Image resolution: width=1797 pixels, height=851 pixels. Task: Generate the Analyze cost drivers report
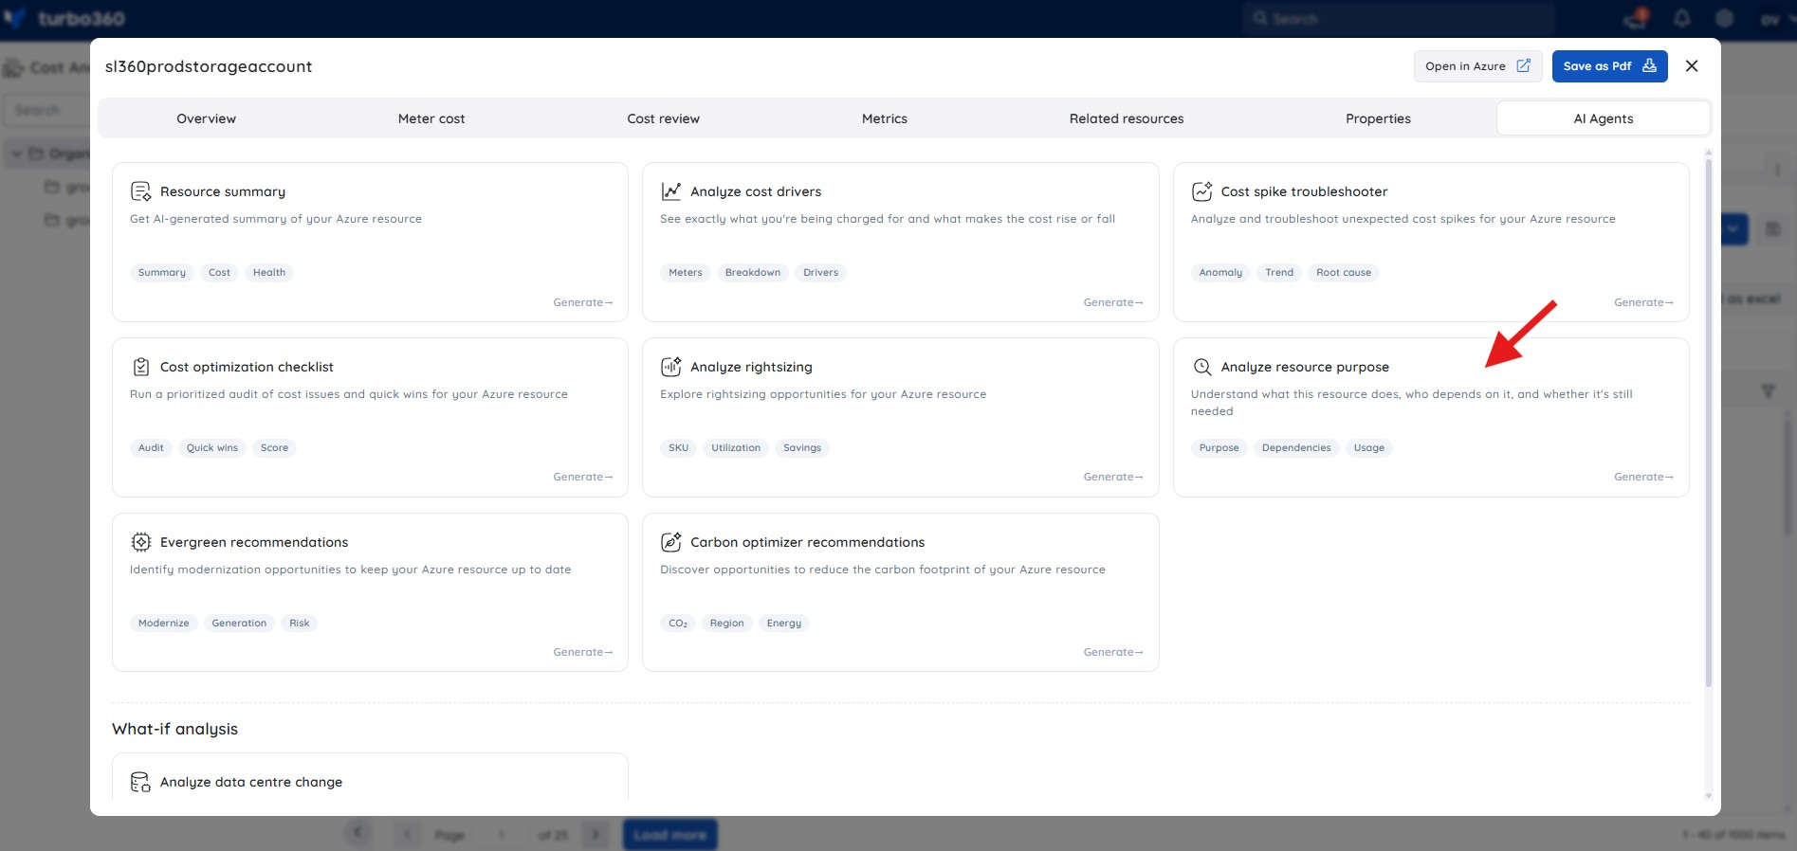1113,302
